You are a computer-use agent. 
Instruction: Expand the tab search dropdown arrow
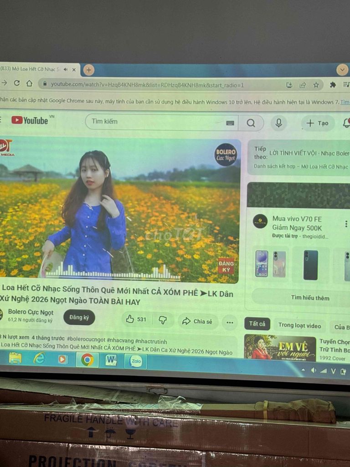point(342,70)
